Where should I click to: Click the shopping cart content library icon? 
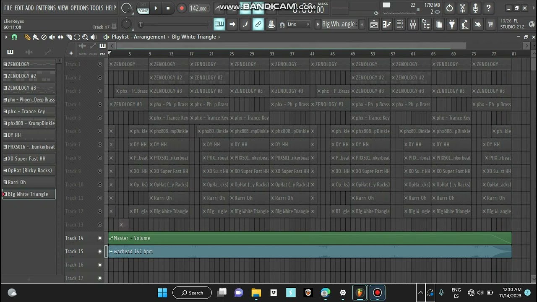490,24
